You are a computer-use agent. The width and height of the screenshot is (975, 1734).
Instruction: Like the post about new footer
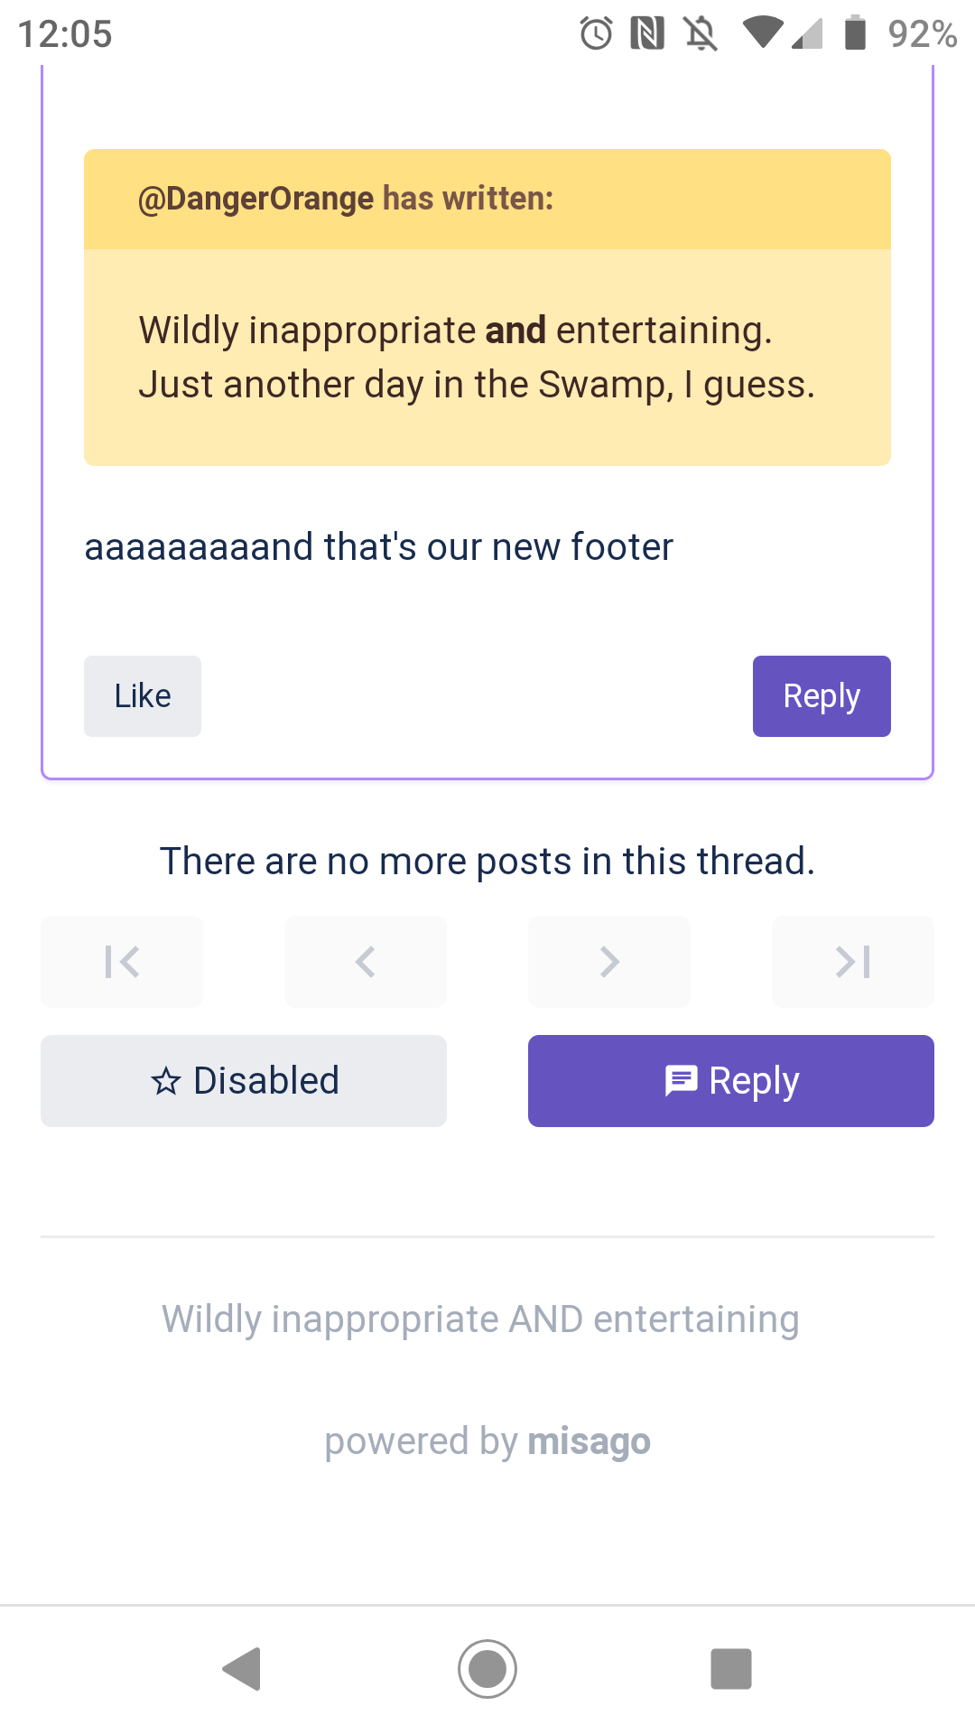143,696
